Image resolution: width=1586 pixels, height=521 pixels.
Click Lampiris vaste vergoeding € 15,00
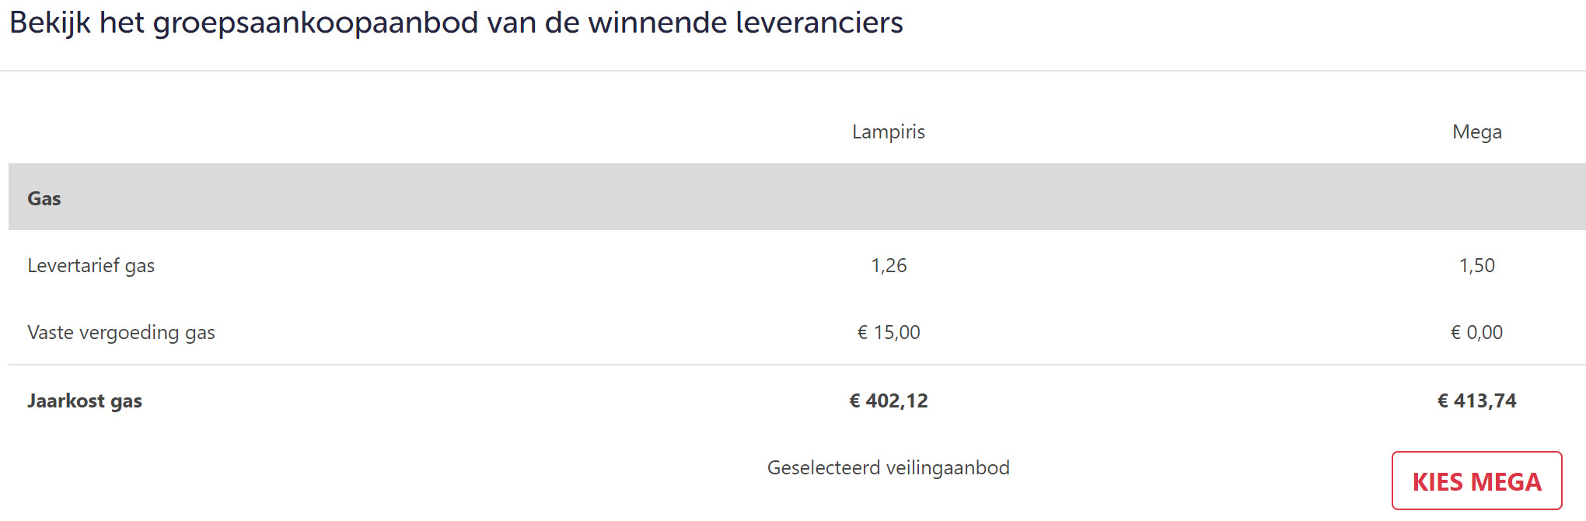coord(889,332)
